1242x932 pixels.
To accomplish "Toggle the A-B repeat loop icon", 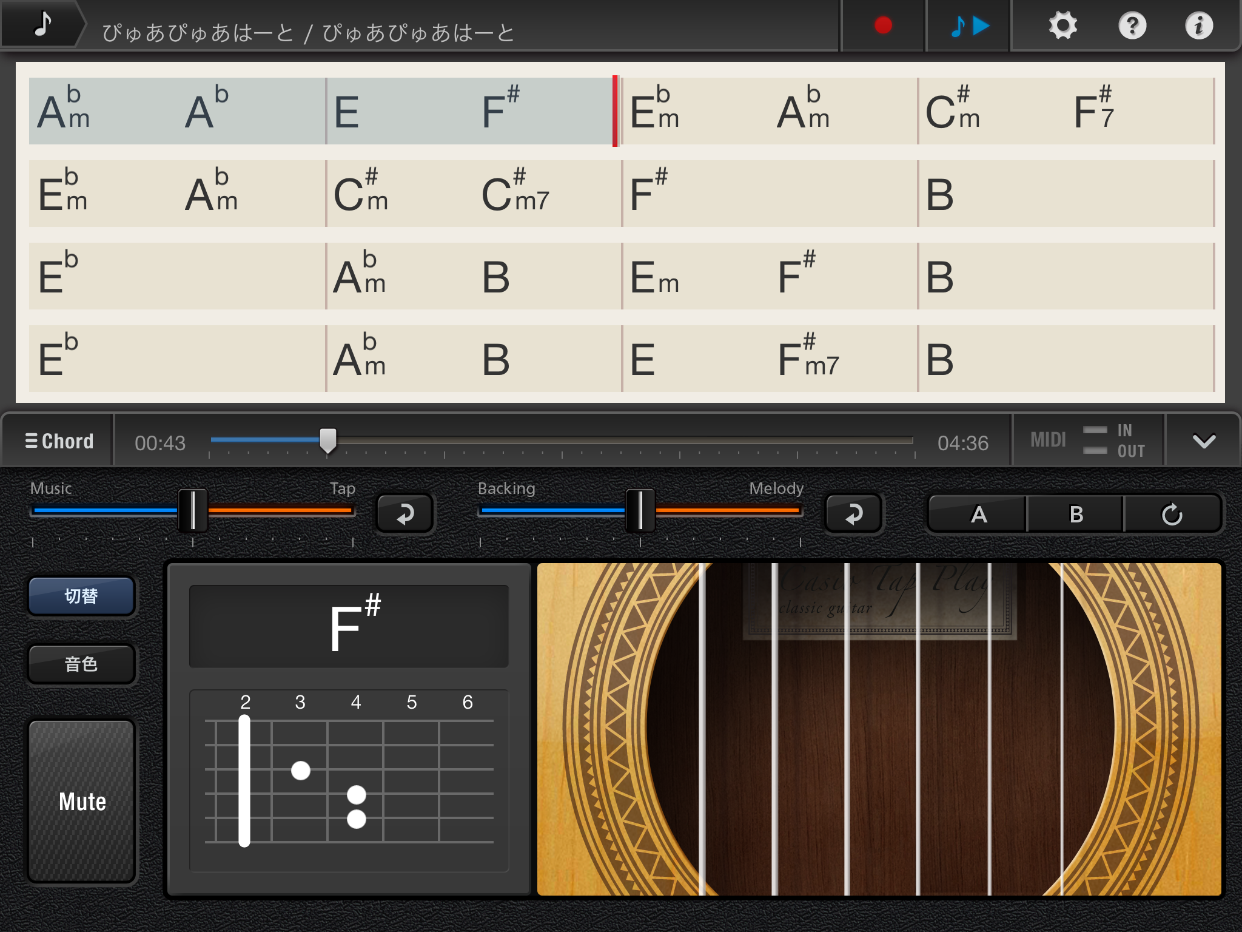I will tap(1172, 514).
